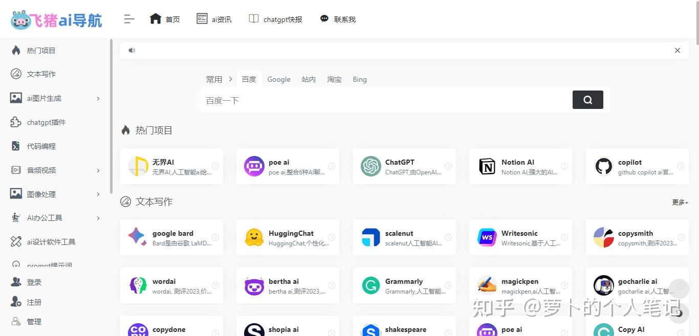The image size is (699, 336).
Task: Open the copydone card
Action: [171, 326]
